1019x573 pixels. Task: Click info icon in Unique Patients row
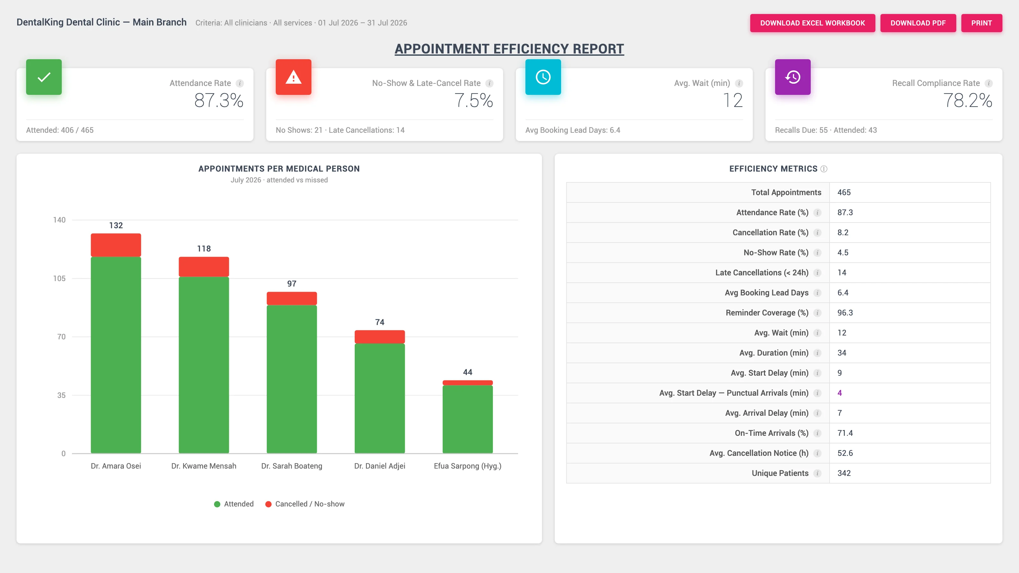pos(817,473)
